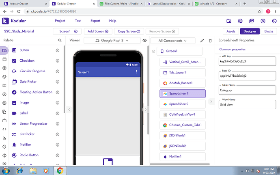
Task: Select the User Interface palette category icon
Action: (x=4, y=51)
